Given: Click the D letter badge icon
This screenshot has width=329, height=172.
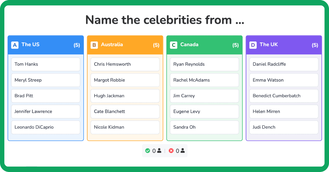Looking at the screenshot, I should [253, 45].
